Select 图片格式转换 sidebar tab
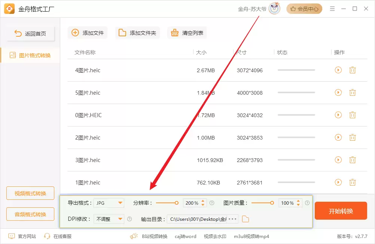Image resolution: width=375 pixels, height=244 pixels. [x=30, y=55]
